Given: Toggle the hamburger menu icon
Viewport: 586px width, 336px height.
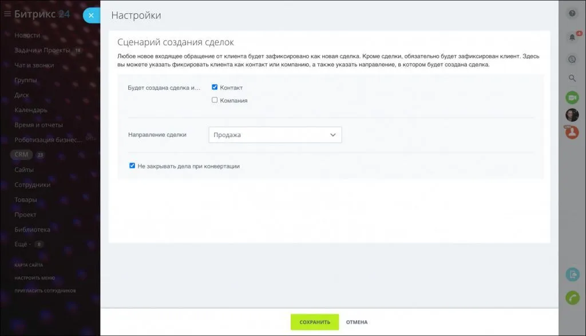Looking at the screenshot, I should (7, 14).
